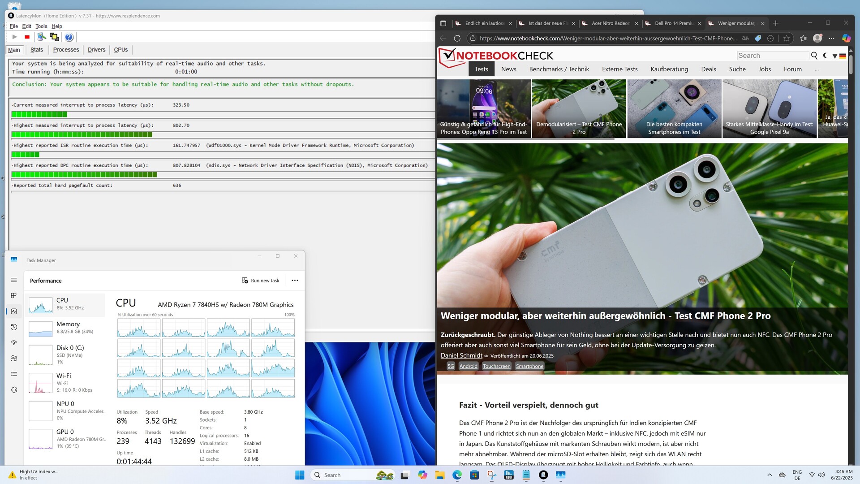
Task: Open Startup apps icon in Task Manager sidebar
Action: [x=14, y=342]
